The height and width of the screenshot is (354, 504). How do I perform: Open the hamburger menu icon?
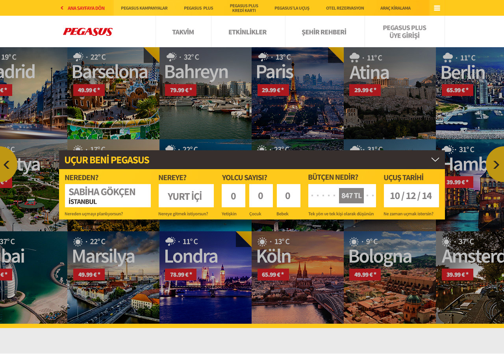pyautogui.click(x=437, y=8)
